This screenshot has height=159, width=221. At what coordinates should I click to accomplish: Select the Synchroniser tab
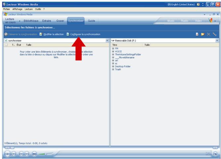[x=76, y=21]
